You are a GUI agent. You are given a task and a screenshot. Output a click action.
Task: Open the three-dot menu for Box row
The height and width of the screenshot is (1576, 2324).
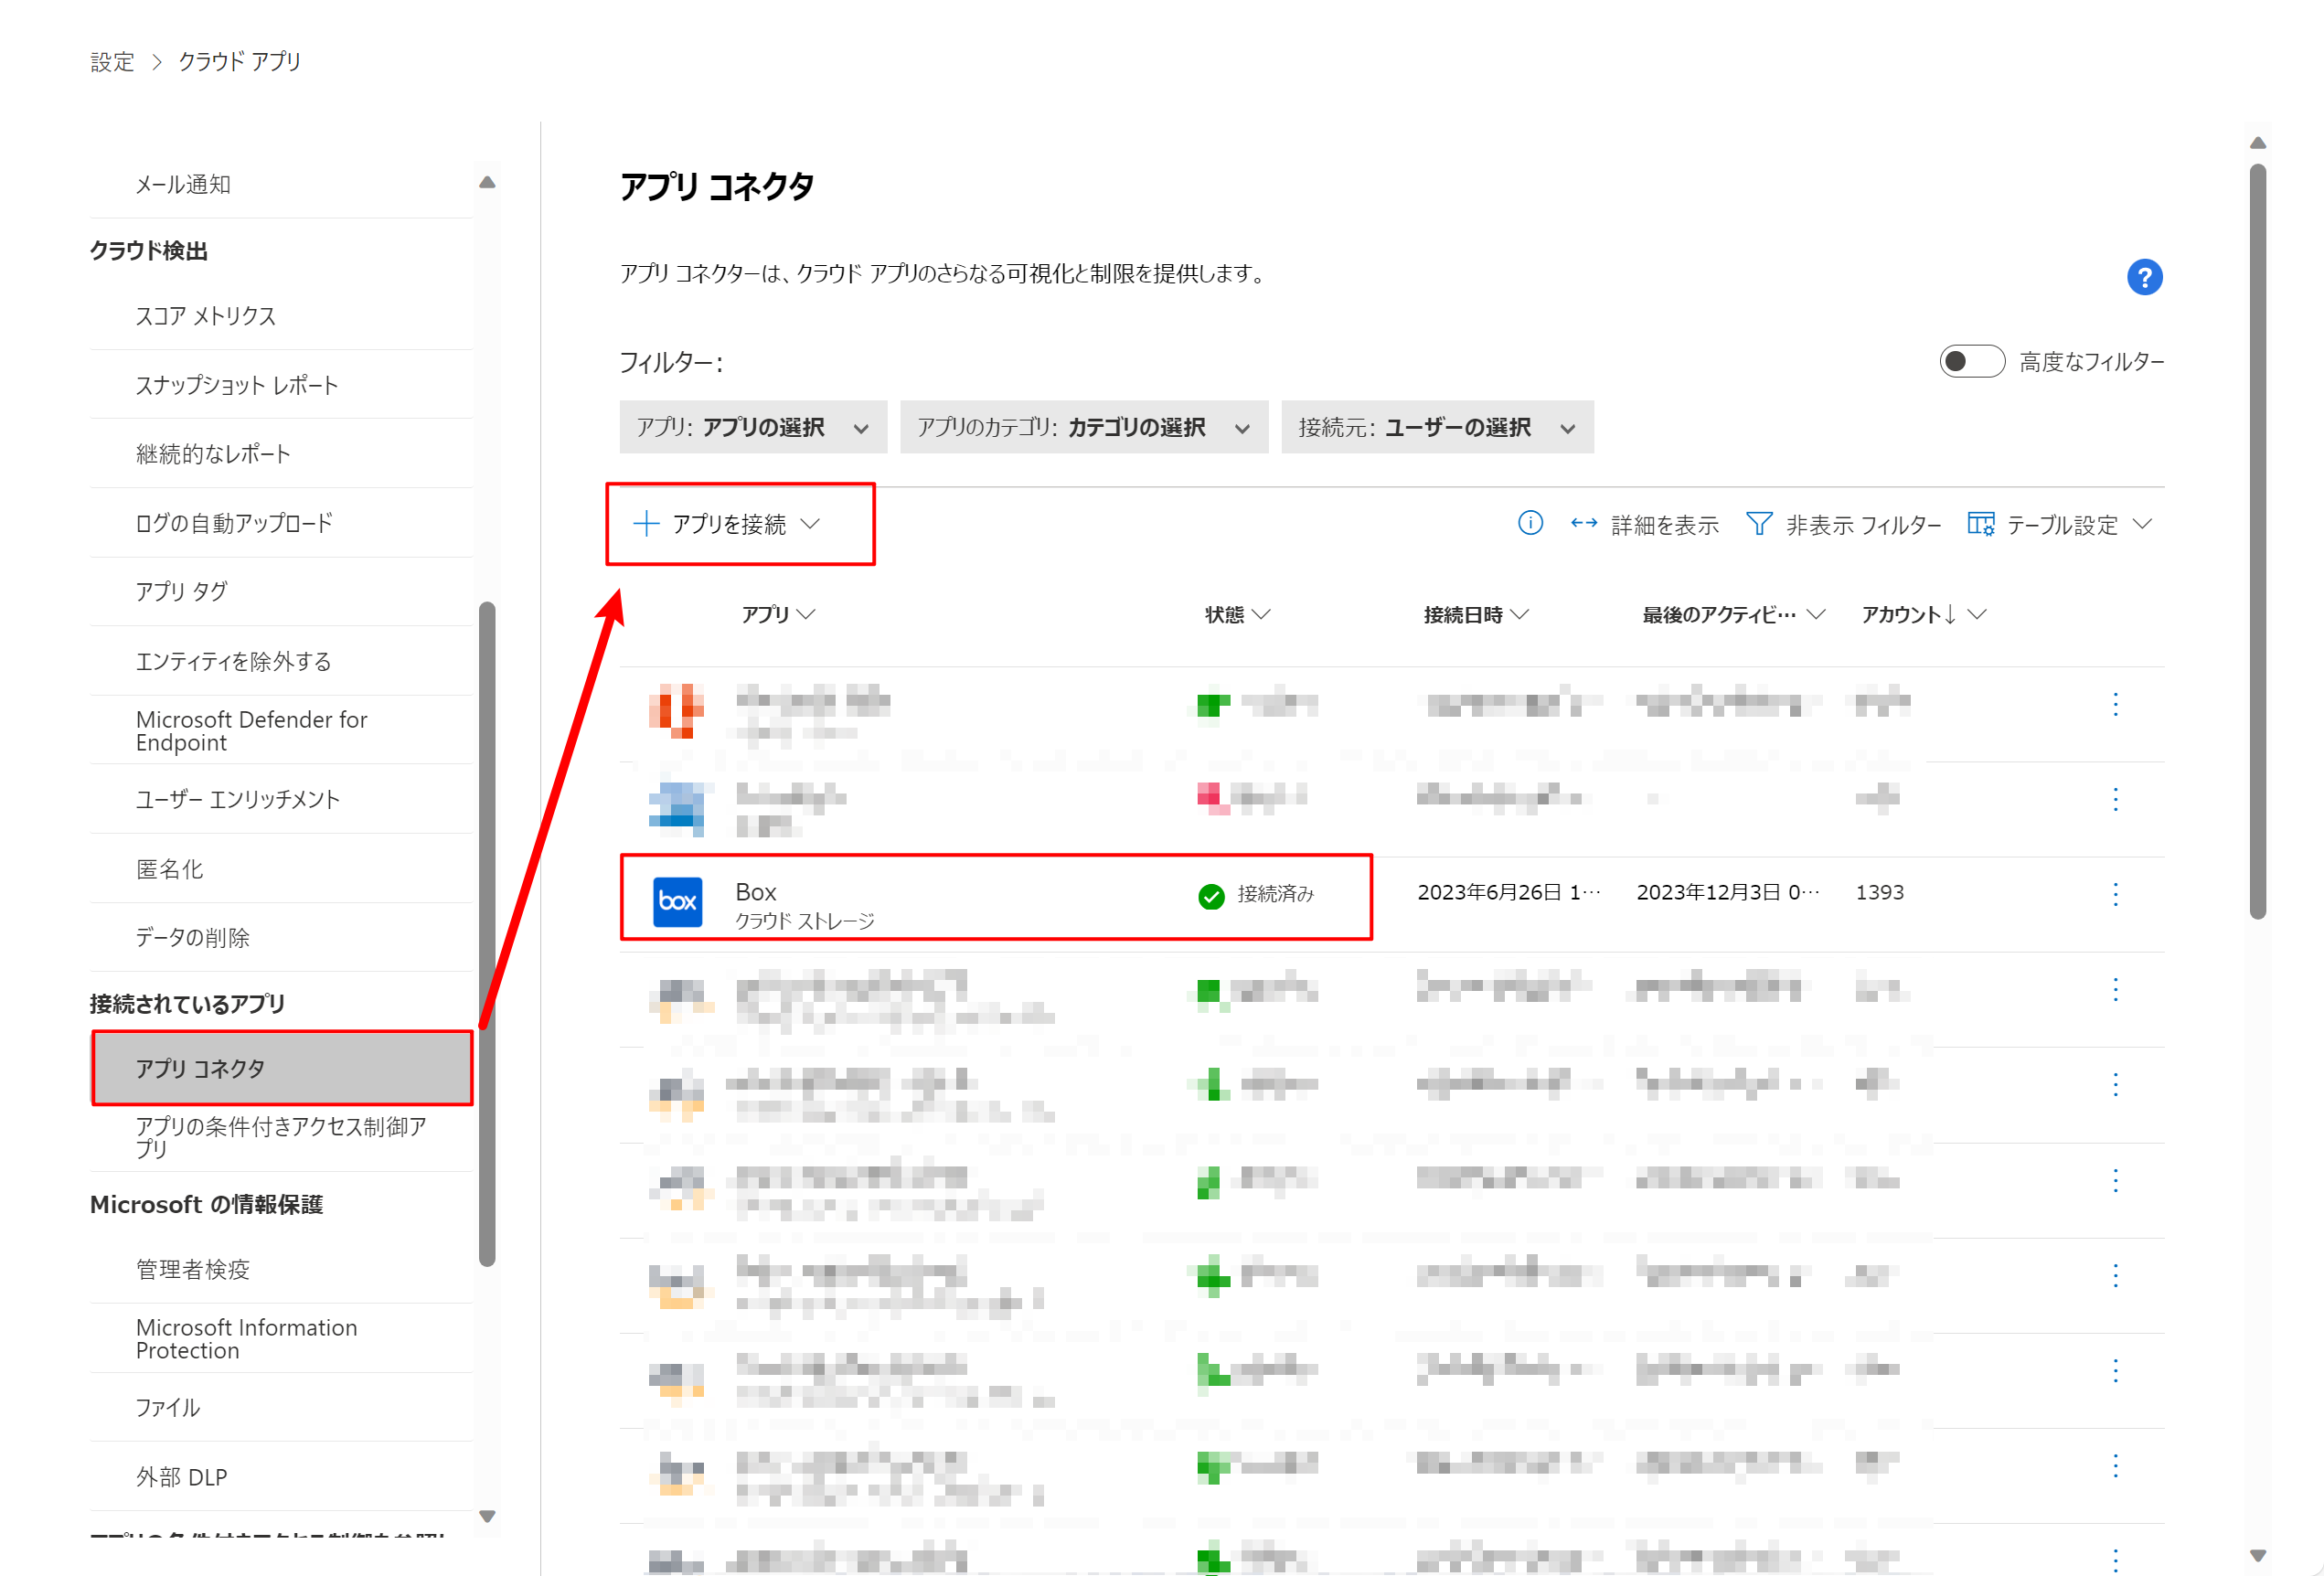pos(2114,893)
